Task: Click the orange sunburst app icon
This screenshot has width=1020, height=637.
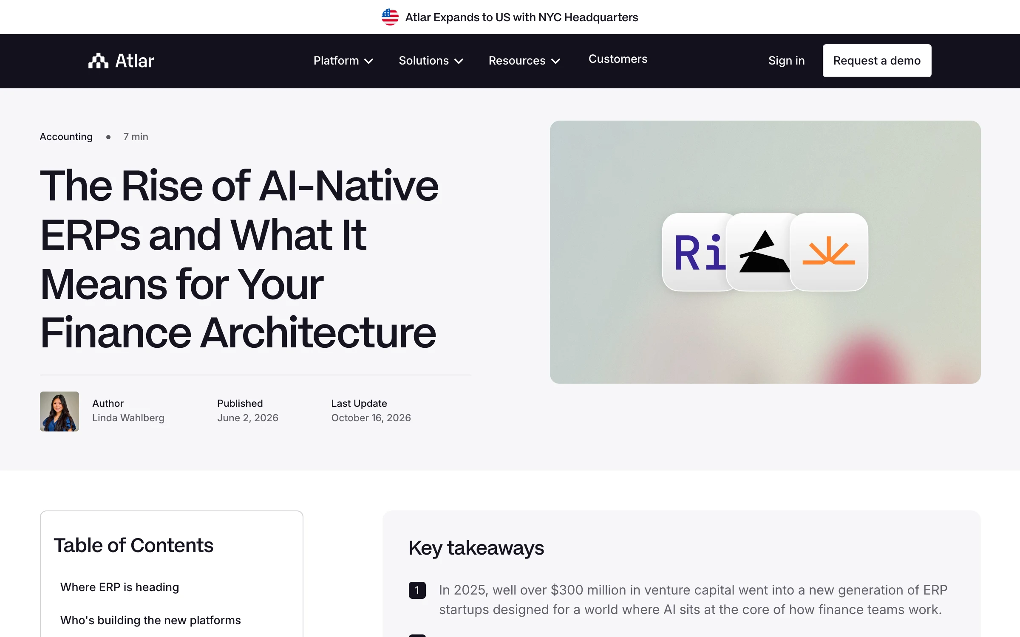Action: click(x=829, y=252)
